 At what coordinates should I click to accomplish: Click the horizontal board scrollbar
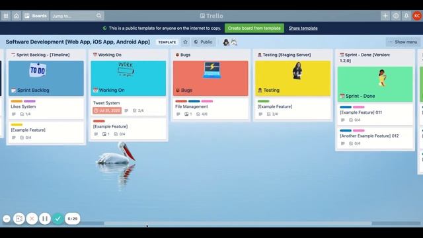[238, 223]
